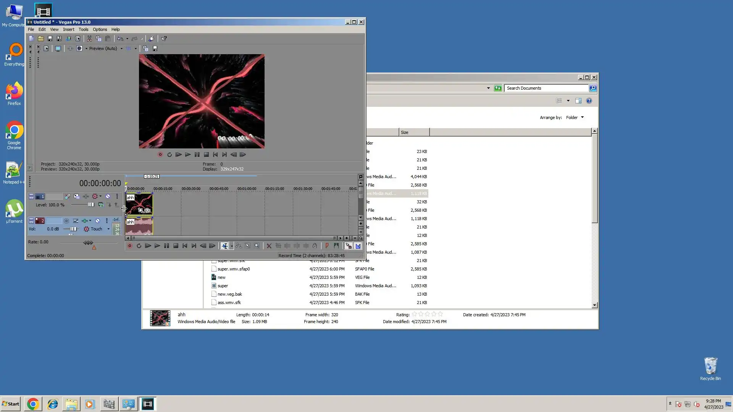
Task: Open the Insert menu
Action: [x=68, y=29]
